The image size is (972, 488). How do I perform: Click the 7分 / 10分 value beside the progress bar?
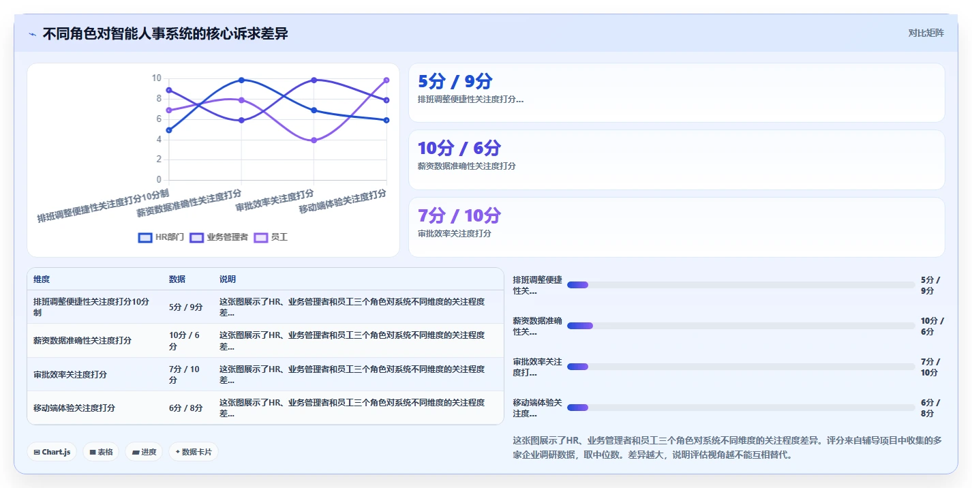pyautogui.click(x=930, y=367)
